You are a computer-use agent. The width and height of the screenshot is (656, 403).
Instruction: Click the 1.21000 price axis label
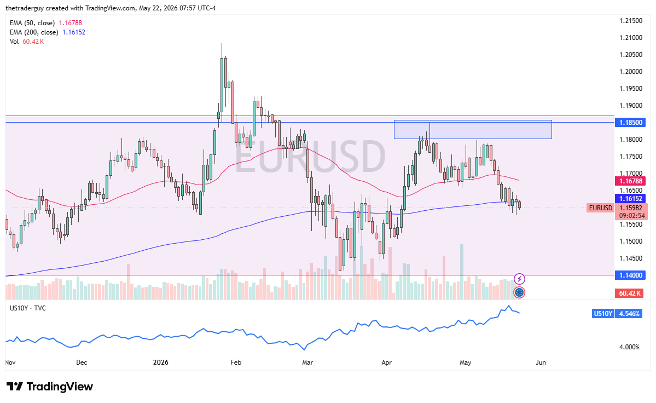[x=630, y=38]
